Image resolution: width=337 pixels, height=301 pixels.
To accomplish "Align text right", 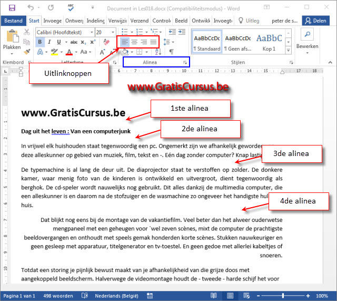I will point(144,42).
